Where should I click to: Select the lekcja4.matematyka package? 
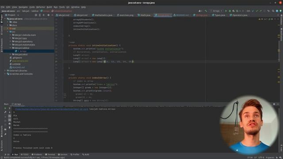[x=25, y=45]
